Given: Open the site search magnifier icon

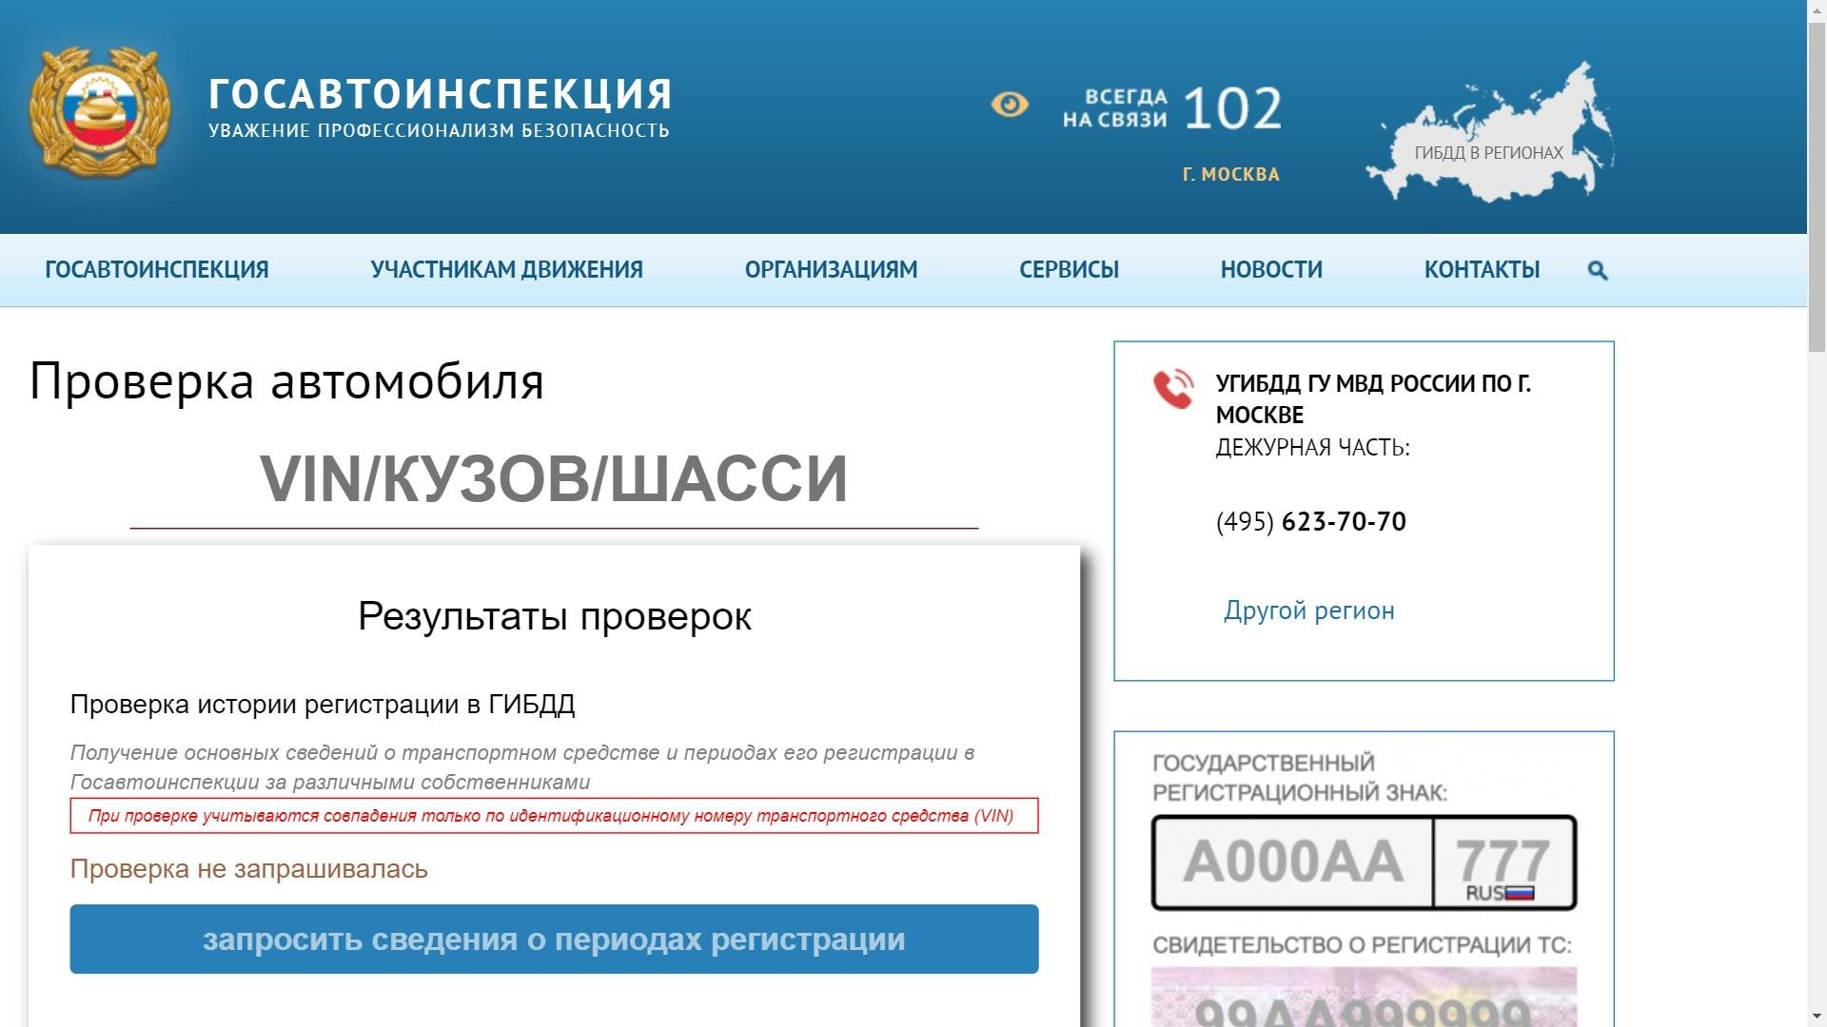Looking at the screenshot, I should [x=1598, y=270].
